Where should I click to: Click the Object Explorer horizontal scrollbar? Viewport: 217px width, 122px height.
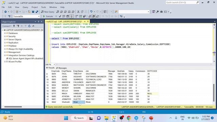13,107
